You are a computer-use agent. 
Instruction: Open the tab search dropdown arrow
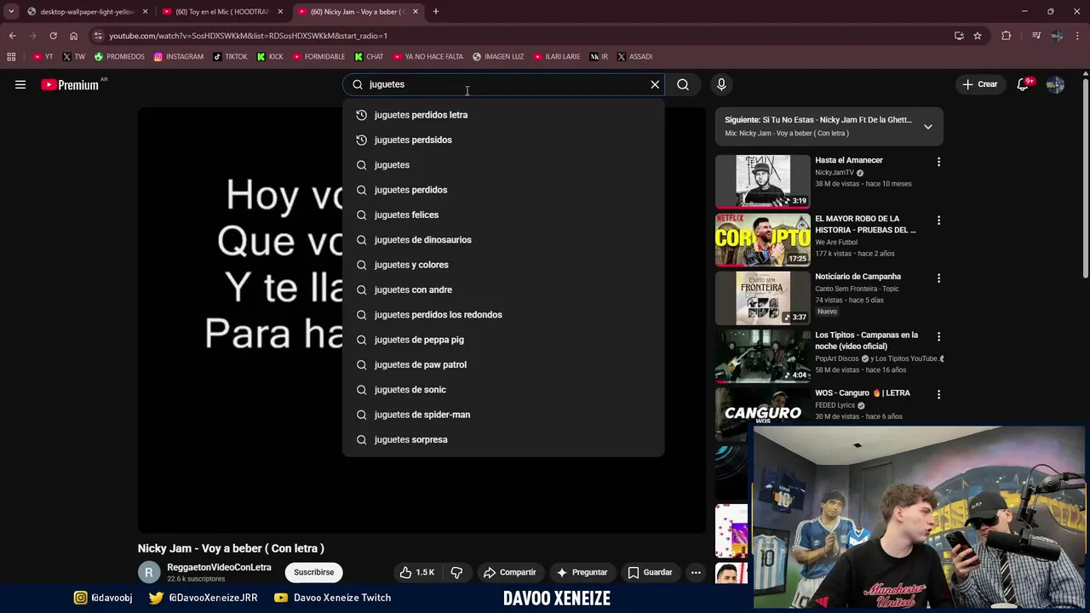[x=11, y=12]
